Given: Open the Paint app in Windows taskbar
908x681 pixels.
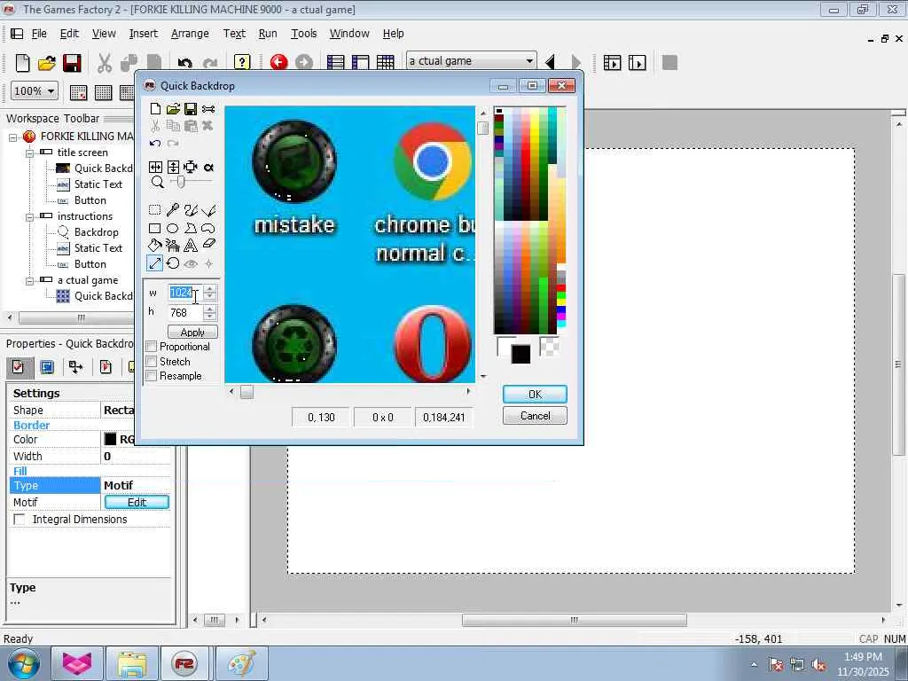Looking at the screenshot, I should (242, 663).
